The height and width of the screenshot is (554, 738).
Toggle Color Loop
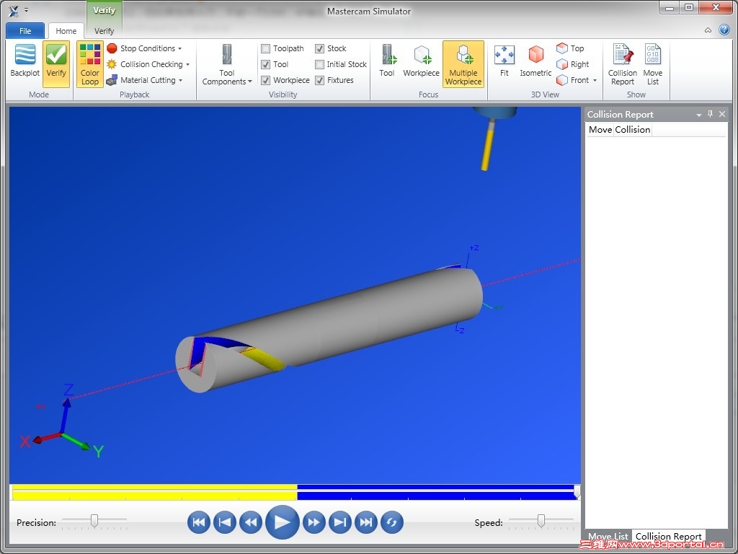pos(90,63)
